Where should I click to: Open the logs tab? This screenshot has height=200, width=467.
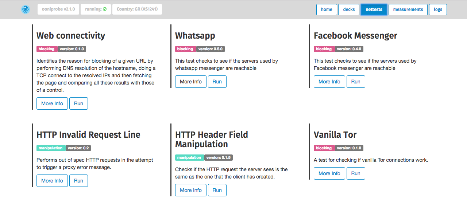tap(438, 9)
